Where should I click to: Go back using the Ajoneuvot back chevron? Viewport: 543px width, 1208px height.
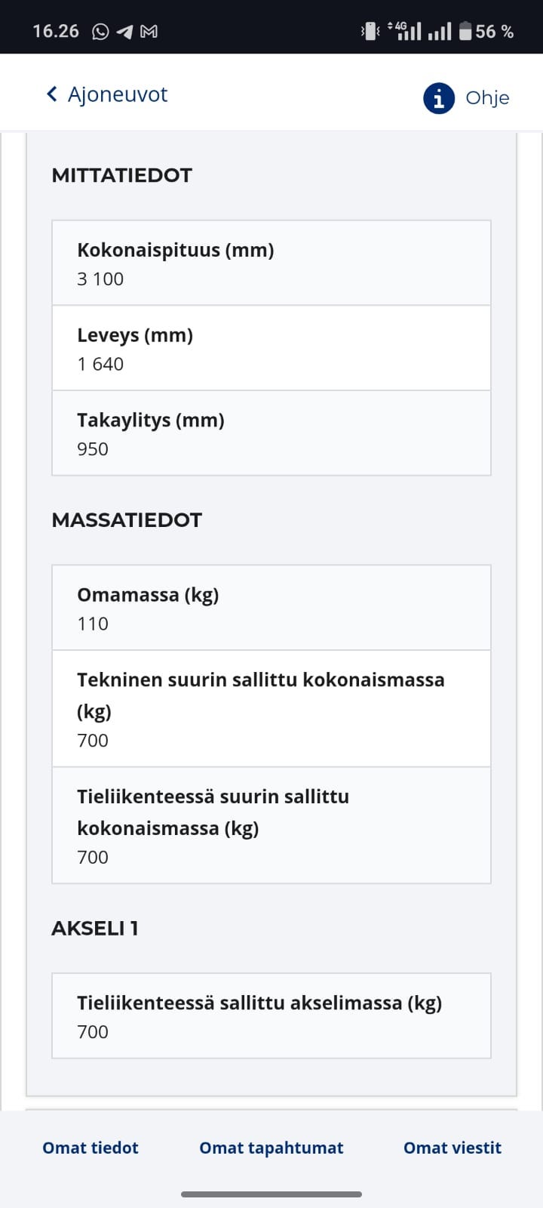click(x=51, y=94)
